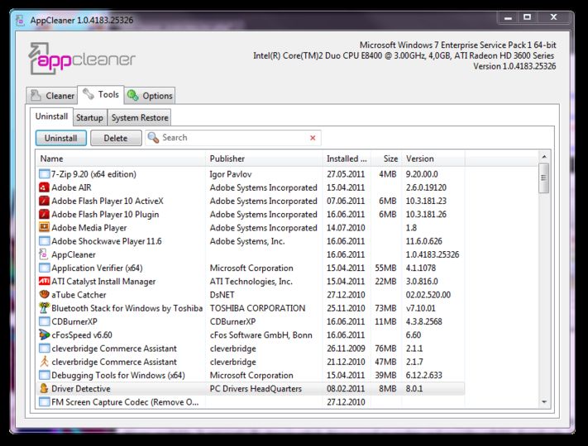Image resolution: width=588 pixels, height=446 pixels.
Task: Click the '11MB' size cell
Action: click(x=385, y=321)
